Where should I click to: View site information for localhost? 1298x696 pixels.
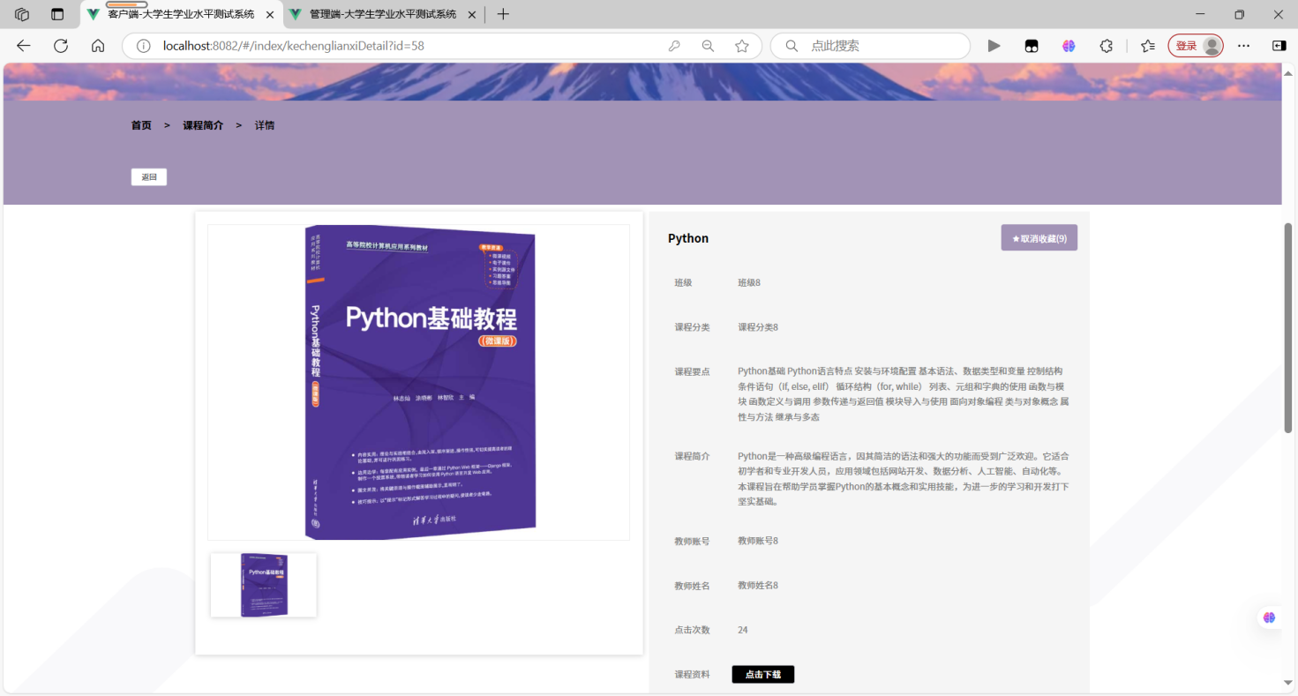143,46
